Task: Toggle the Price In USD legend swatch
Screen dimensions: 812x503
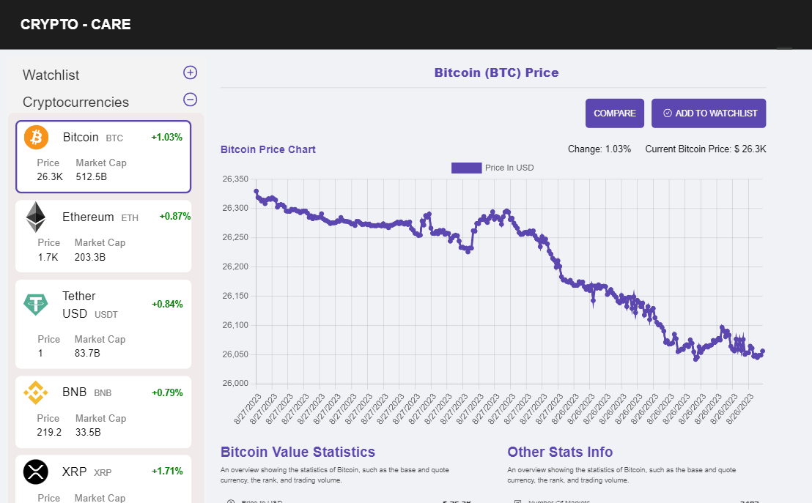Action: (x=466, y=168)
